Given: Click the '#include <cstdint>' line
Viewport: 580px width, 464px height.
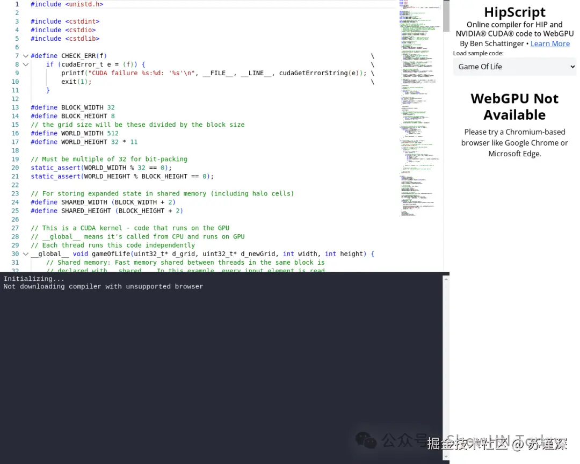Looking at the screenshot, I should [x=65, y=21].
